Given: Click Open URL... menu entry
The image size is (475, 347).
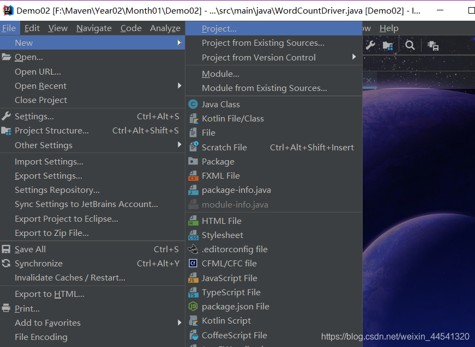Looking at the screenshot, I should (x=92, y=72).
